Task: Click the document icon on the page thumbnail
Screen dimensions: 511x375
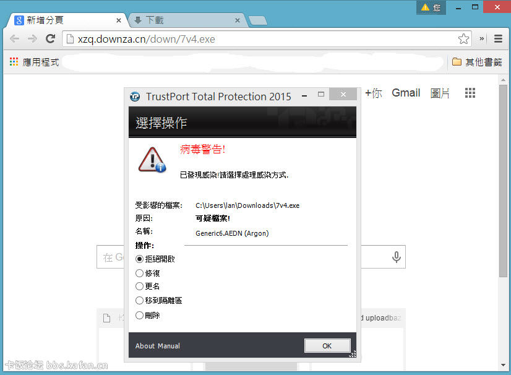Action: pos(106,318)
